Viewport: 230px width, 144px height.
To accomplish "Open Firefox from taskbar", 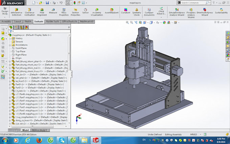I will click(x=39, y=140).
